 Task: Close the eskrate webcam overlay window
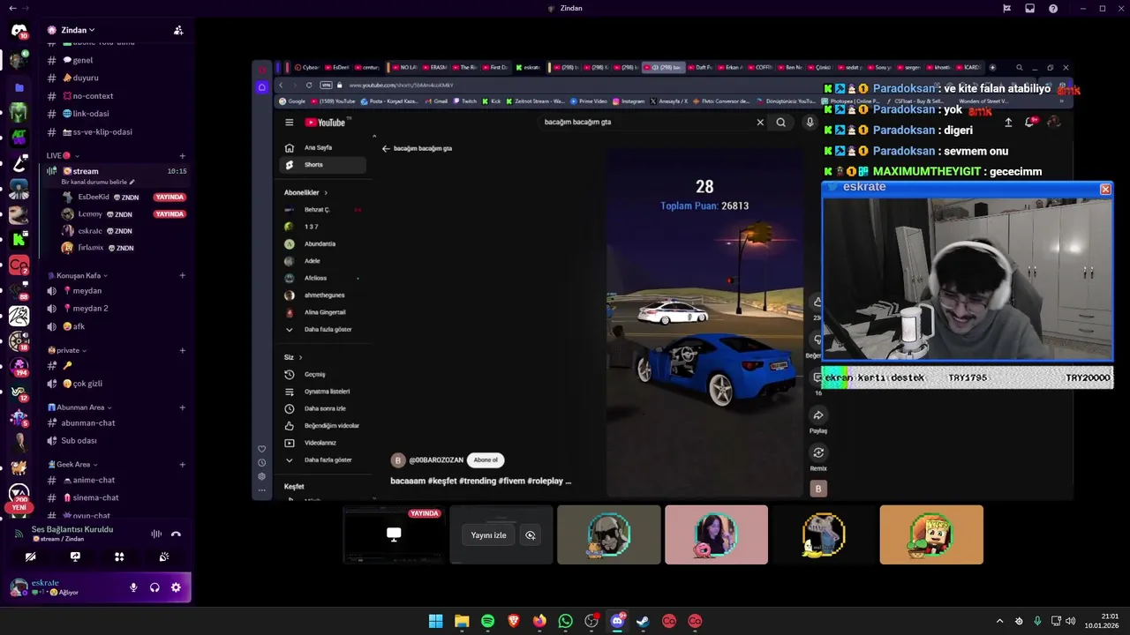pyautogui.click(x=1105, y=189)
